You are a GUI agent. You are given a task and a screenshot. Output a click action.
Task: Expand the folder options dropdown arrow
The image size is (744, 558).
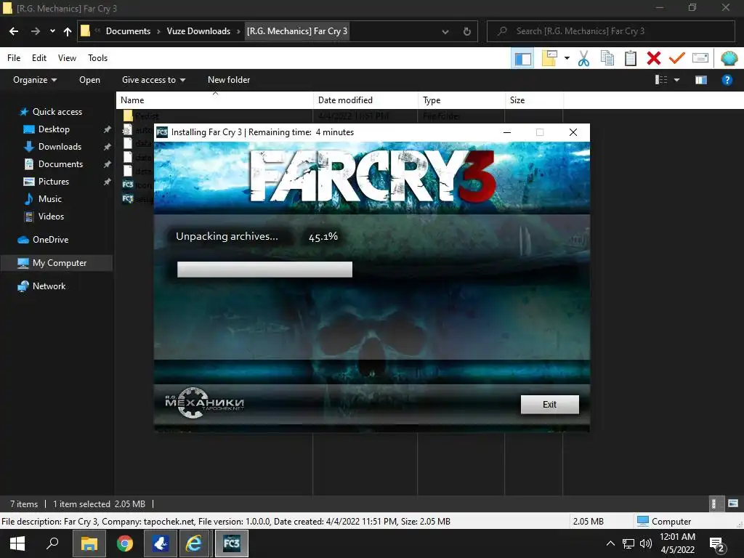[567, 59]
